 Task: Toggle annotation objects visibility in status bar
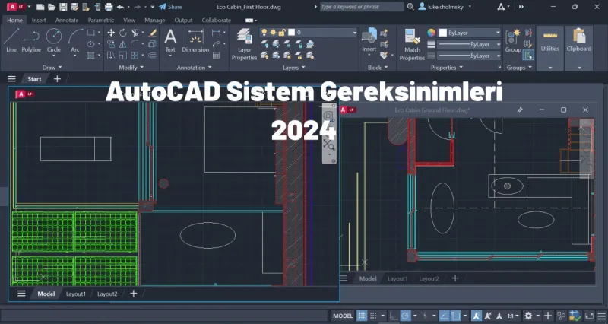[x=477, y=316]
